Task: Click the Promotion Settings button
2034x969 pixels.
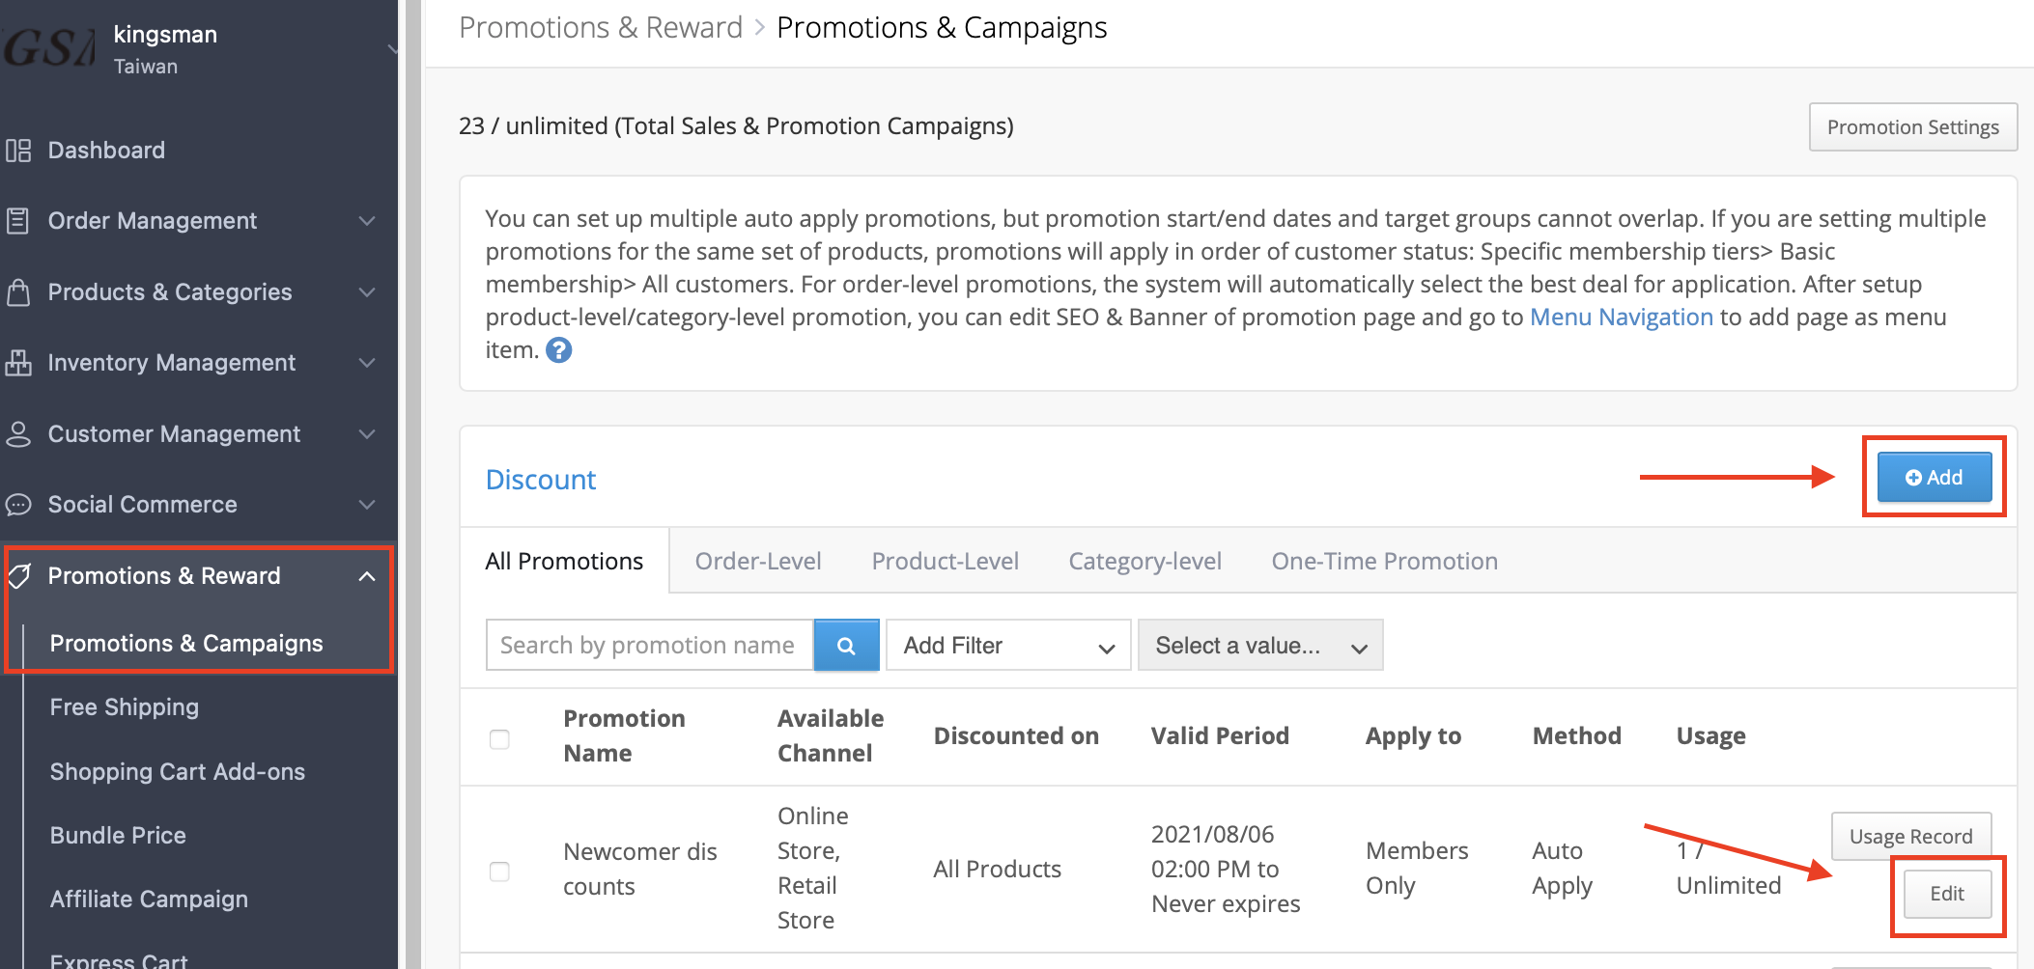Action: point(1912,127)
